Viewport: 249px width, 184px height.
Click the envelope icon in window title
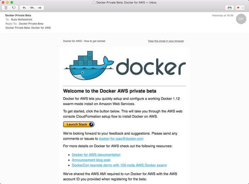click(x=94, y=2)
